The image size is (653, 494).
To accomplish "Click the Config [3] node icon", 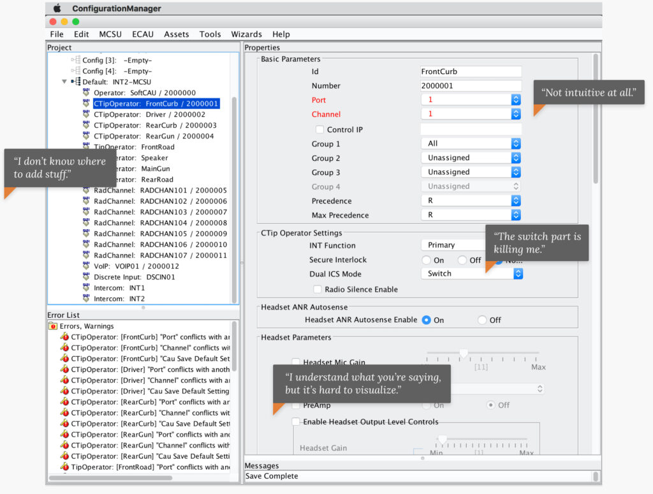I will (x=77, y=60).
